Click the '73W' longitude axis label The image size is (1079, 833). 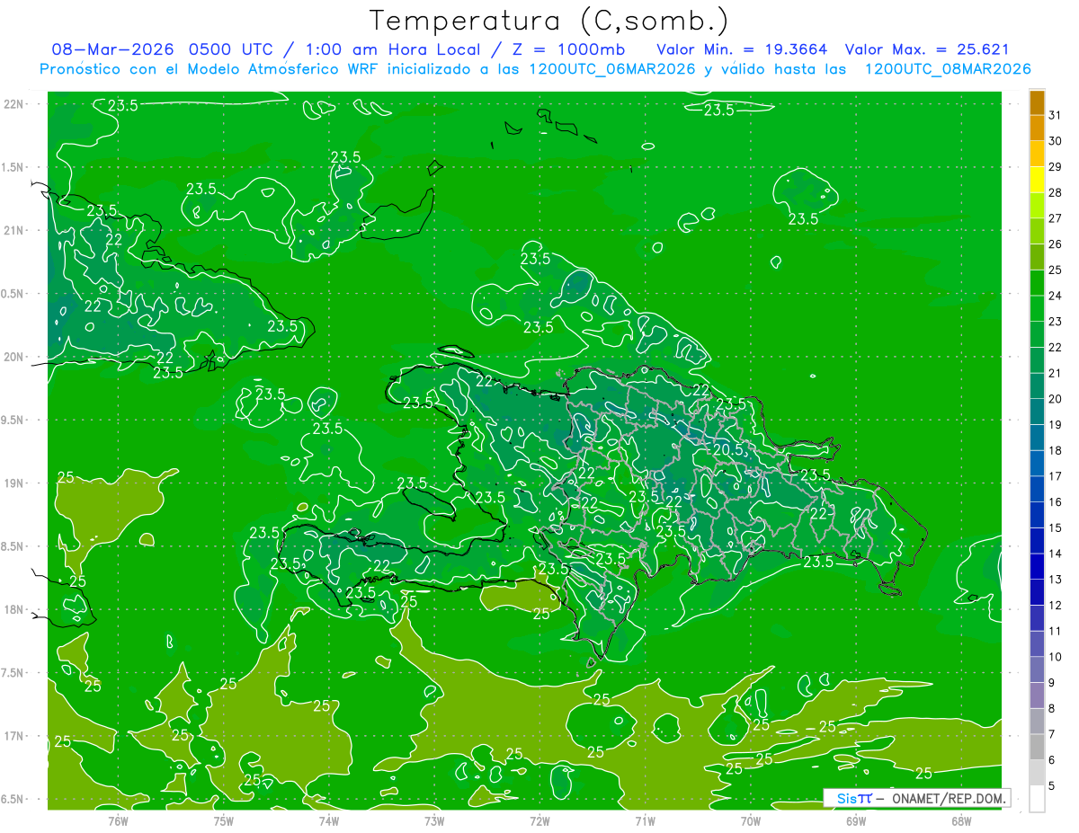pyautogui.click(x=434, y=821)
